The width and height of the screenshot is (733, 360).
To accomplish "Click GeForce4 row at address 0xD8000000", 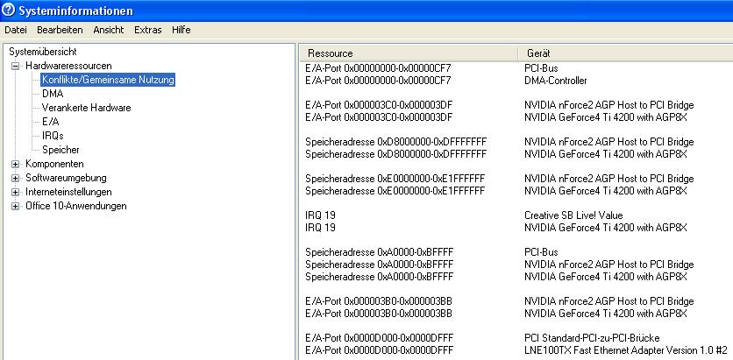I will tap(516, 153).
